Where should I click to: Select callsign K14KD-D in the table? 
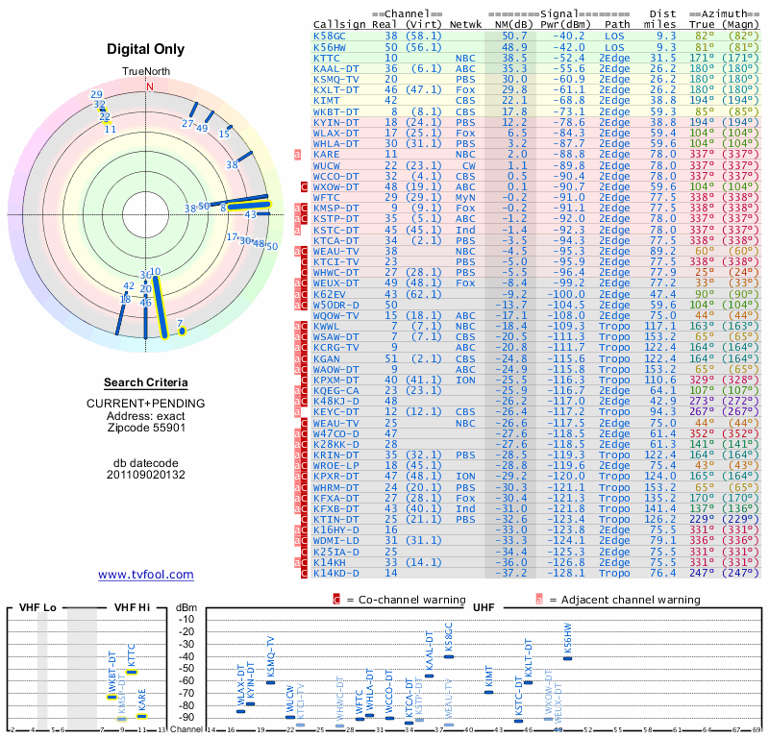[x=336, y=574]
